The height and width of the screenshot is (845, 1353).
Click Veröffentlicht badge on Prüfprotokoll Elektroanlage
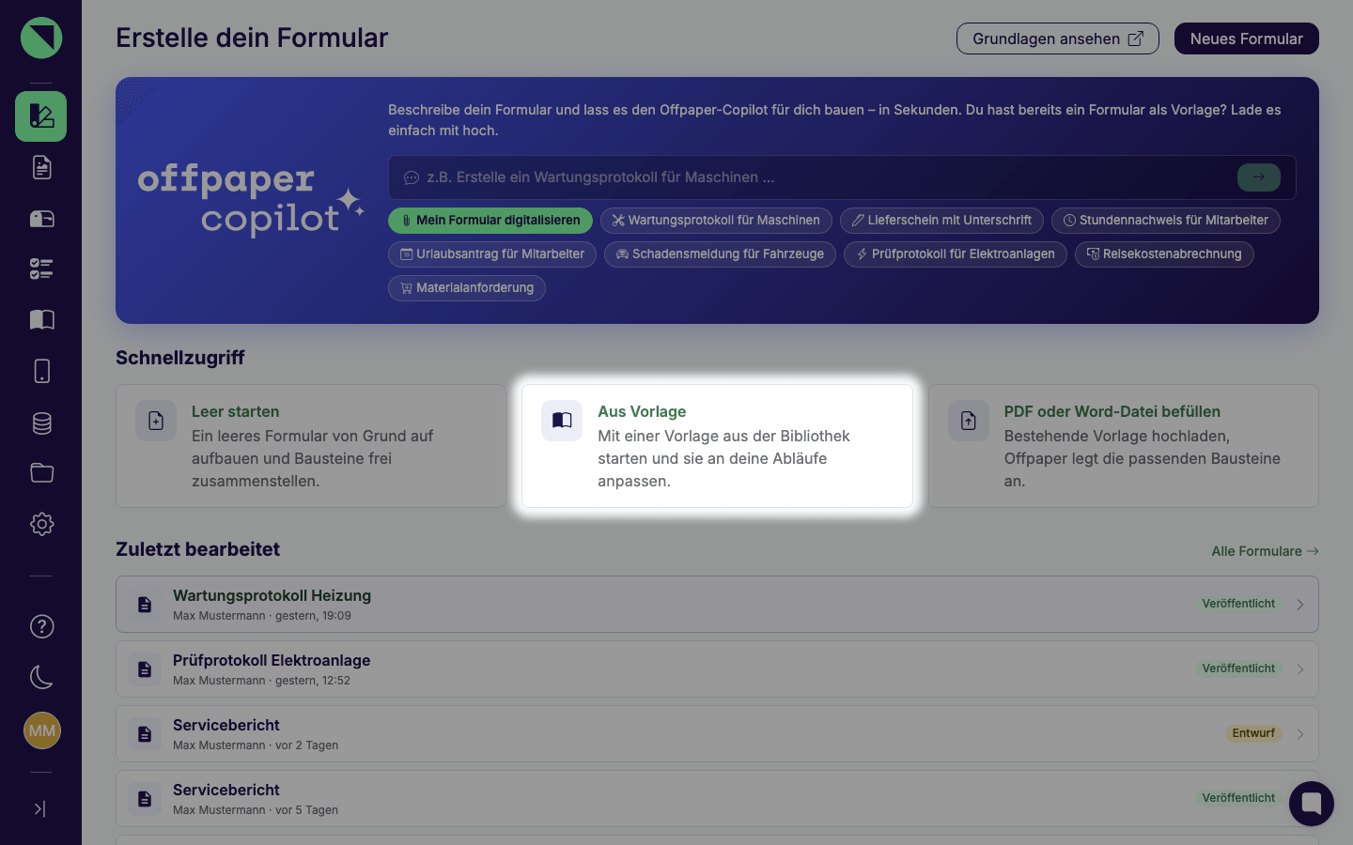click(x=1238, y=668)
